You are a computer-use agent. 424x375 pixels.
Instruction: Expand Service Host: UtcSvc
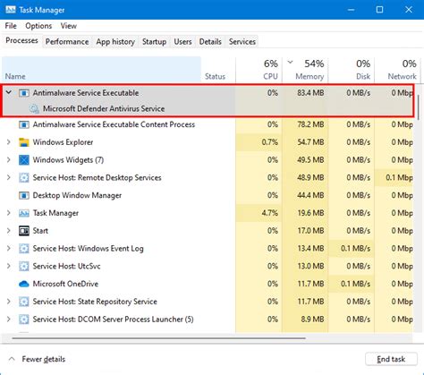9,266
